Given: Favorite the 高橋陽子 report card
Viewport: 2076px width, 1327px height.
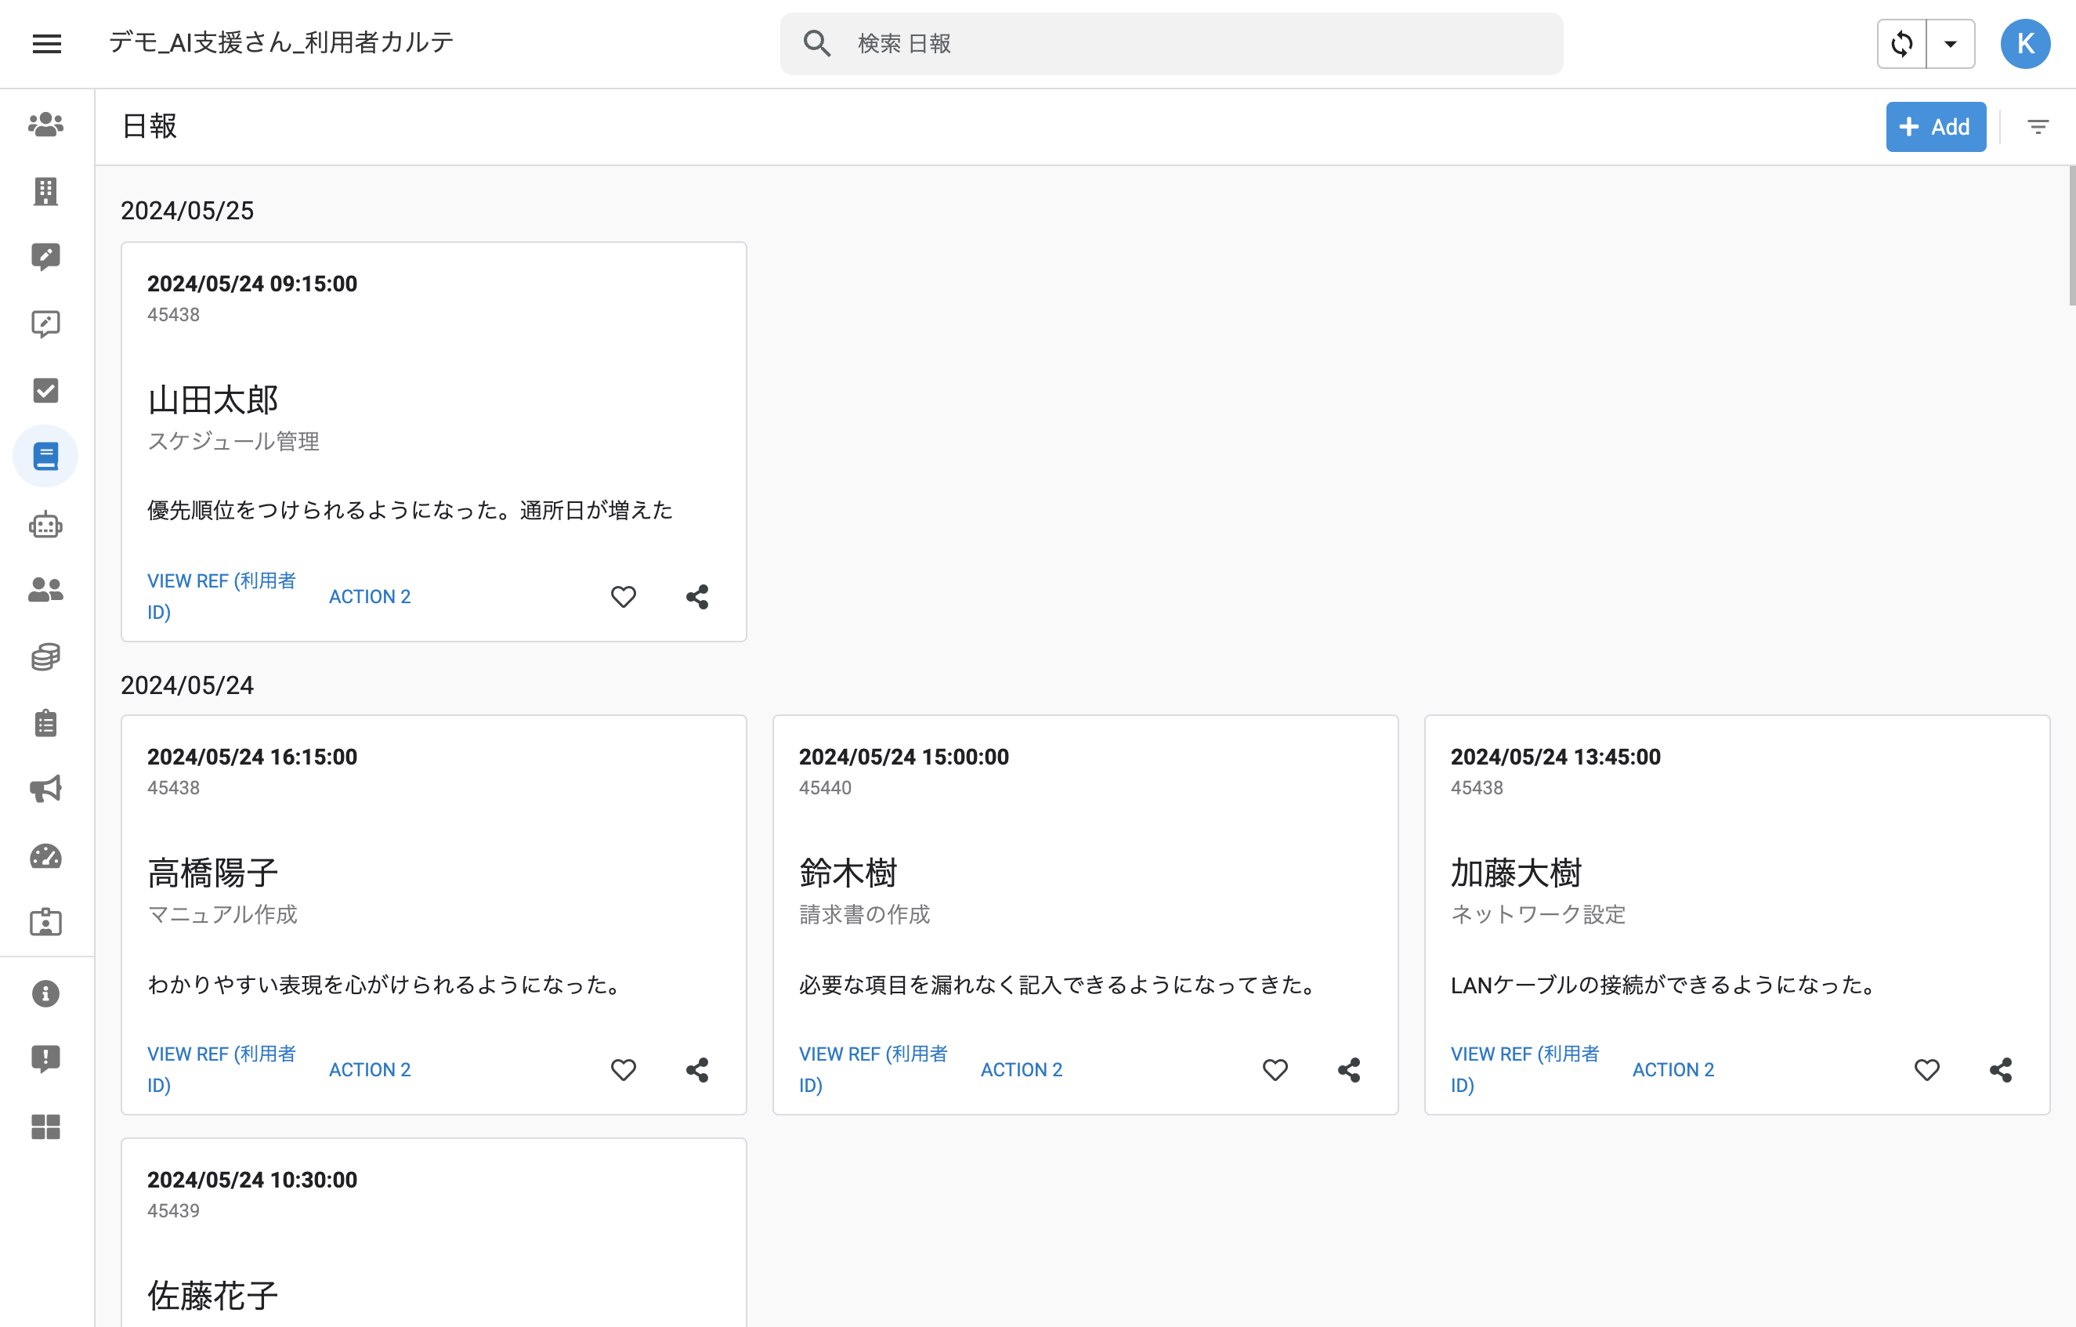Looking at the screenshot, I should pos(624,1070).
